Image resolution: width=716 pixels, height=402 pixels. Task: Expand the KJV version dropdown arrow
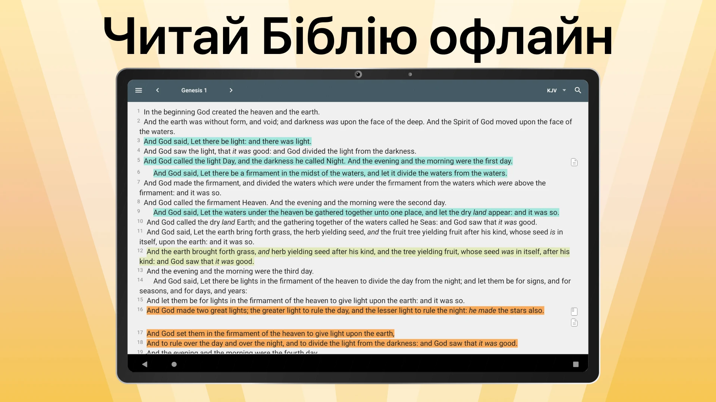564,90
